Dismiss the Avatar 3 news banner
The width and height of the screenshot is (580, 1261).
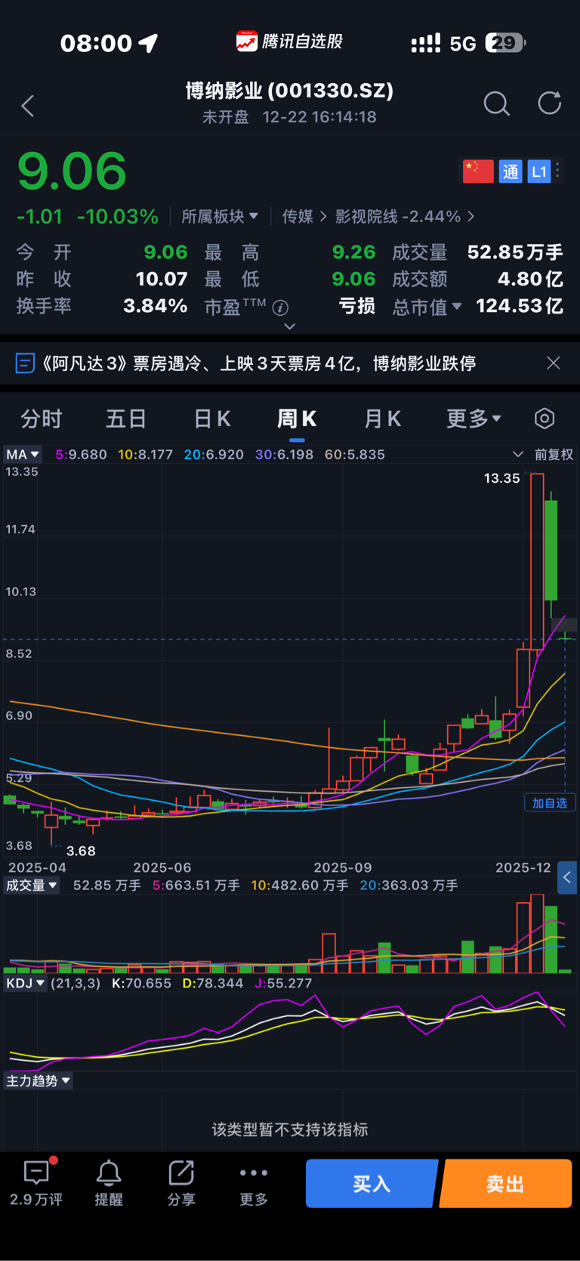click(554, 363)
